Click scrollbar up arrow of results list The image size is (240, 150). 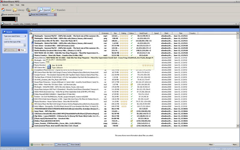tap(238, 33)
